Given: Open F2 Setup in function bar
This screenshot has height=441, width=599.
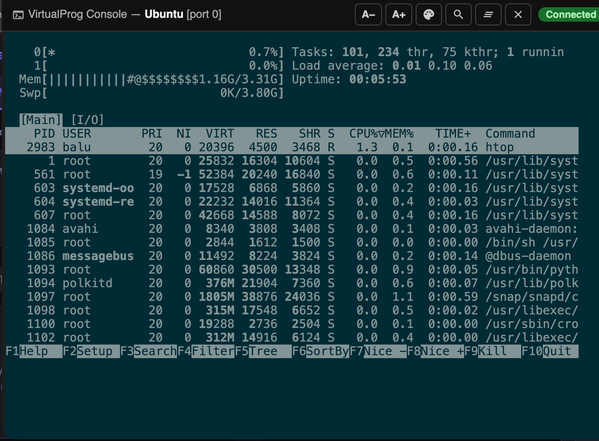Looking at the screenshot, I should [91, 351].
